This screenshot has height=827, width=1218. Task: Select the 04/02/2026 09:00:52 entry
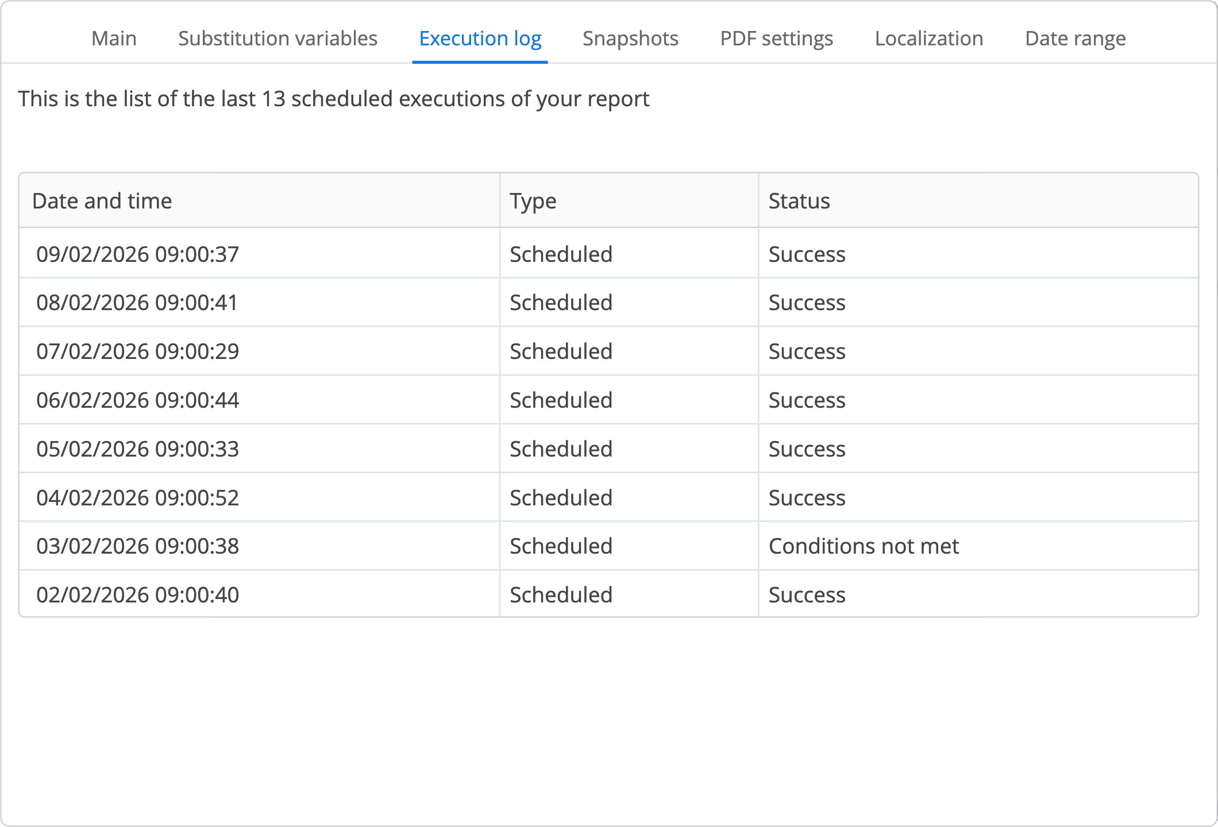pyautogui.click(x=609, y=497)
